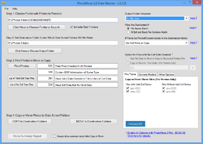
Task: Click Have Exif Data But No Valid Date text
Action: tap(74, 85)
